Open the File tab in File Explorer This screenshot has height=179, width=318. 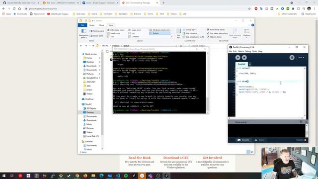(82, 25)
